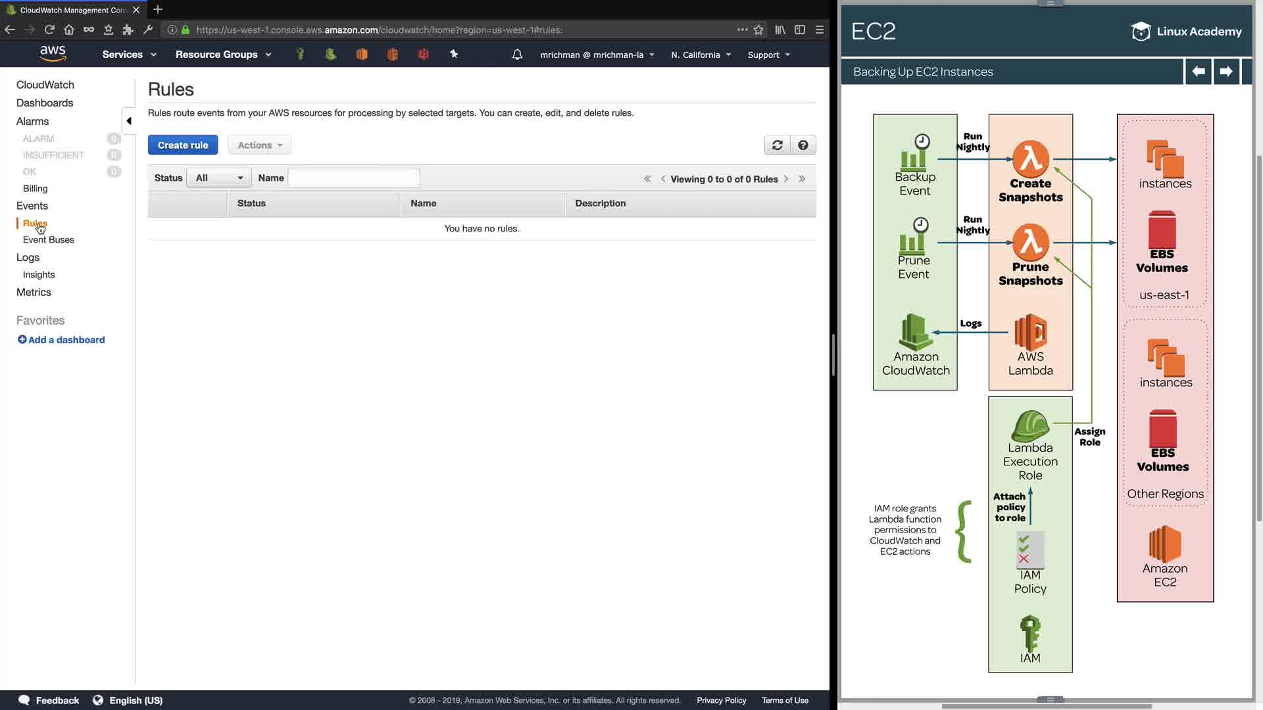Go to previous slide with left arrow
Viewport: 1263px width, 710px height.
tap(1198, 71)
